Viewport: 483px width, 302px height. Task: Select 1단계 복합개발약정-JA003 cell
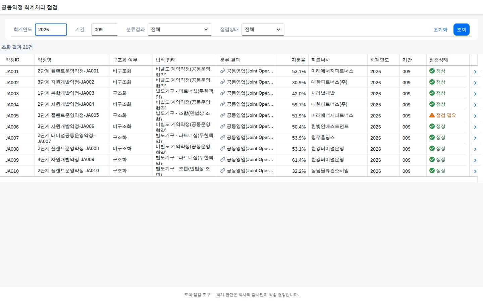click(72, 93)
